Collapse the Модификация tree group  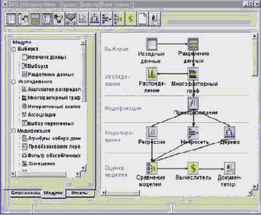(13, 131)
